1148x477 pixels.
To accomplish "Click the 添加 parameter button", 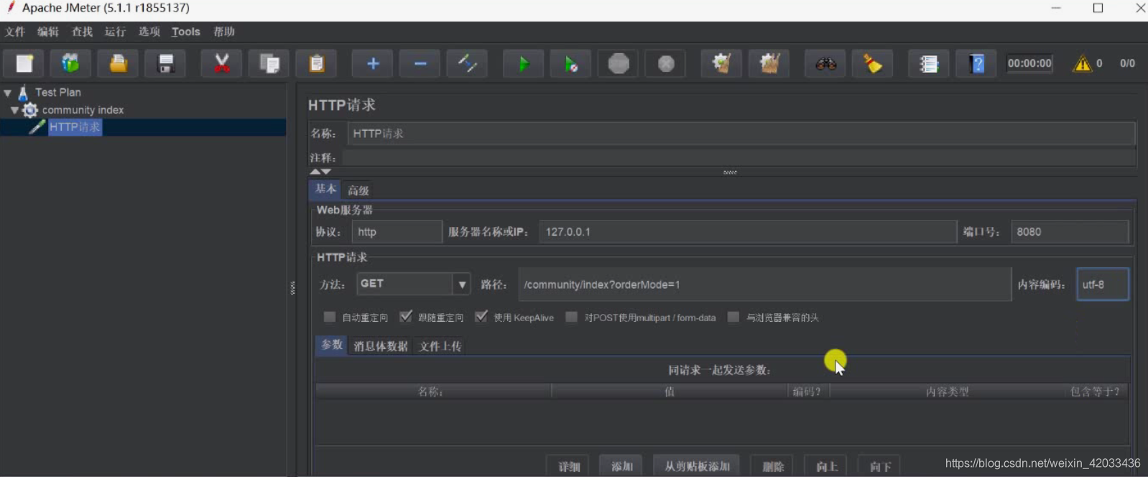I will [621, 466].
